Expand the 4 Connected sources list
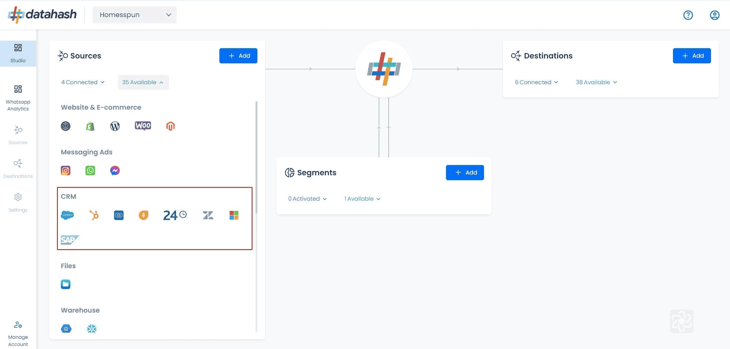Image resolution: width=730 pixels, height=349 pixels. pos(83,82)
